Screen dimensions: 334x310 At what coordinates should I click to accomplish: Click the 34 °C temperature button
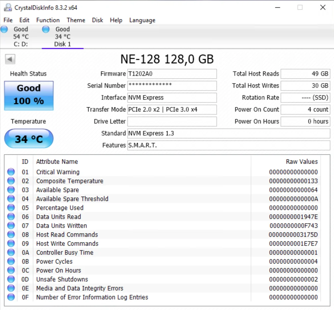29,139
